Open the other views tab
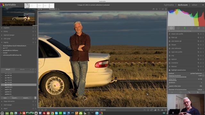The width and height of the screenshot is (205, 115). (194, 5)
